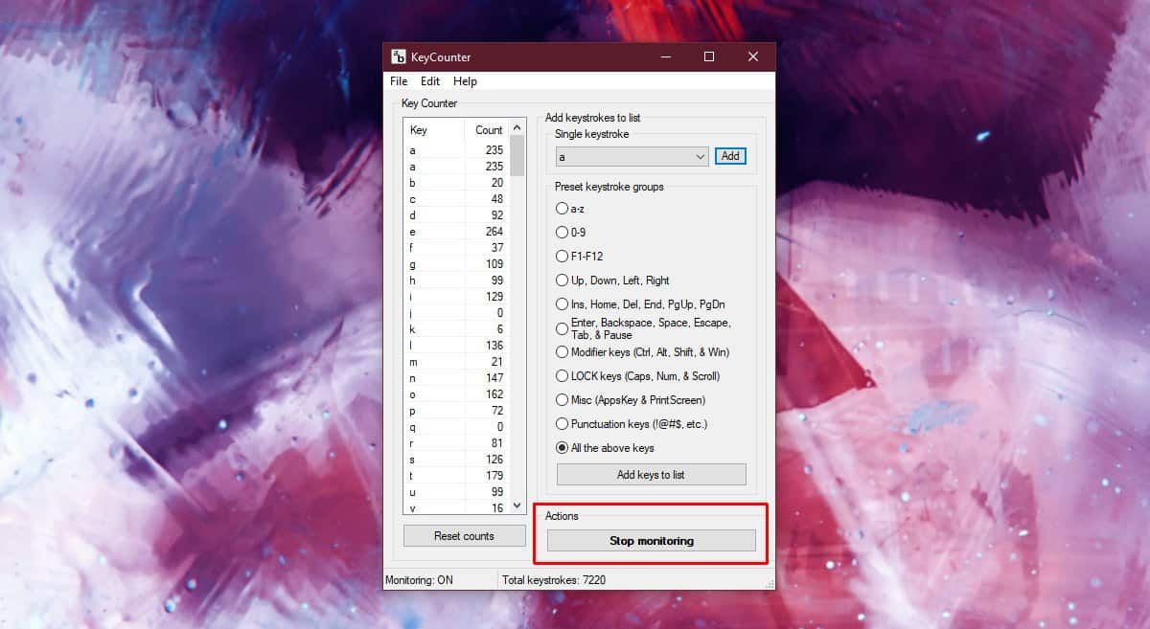Screen dimensions: 1150x629
Task: Select the row for key u
Action: point(456,492)
